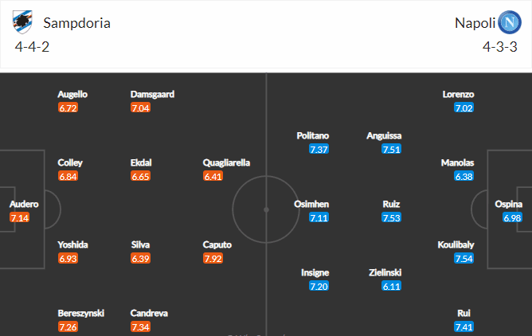The width and height of the screenshot is (532, 336).
Task: Click Politano's 7.37 rating badge
Action: (x=319, y=149)
